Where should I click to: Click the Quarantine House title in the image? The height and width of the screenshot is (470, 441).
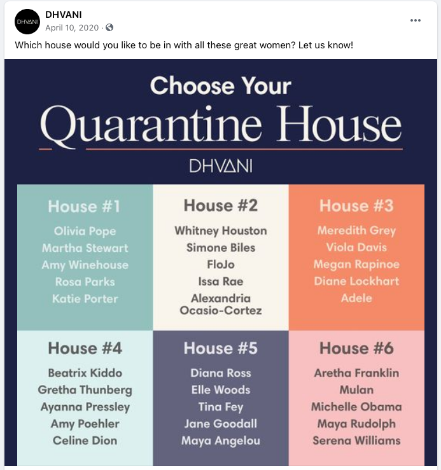tap(221, 126)
